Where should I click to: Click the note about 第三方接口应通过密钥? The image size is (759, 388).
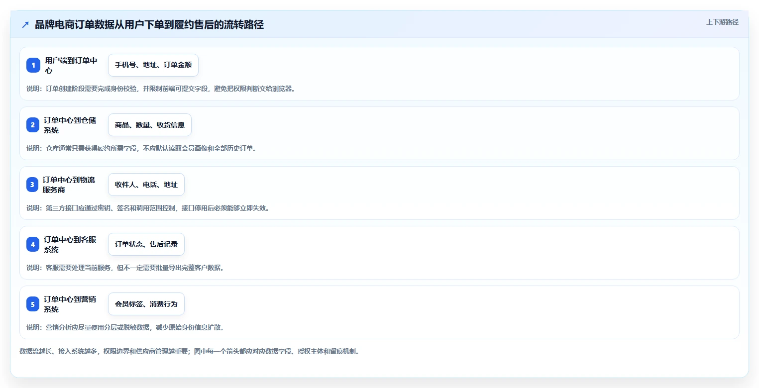148,208
